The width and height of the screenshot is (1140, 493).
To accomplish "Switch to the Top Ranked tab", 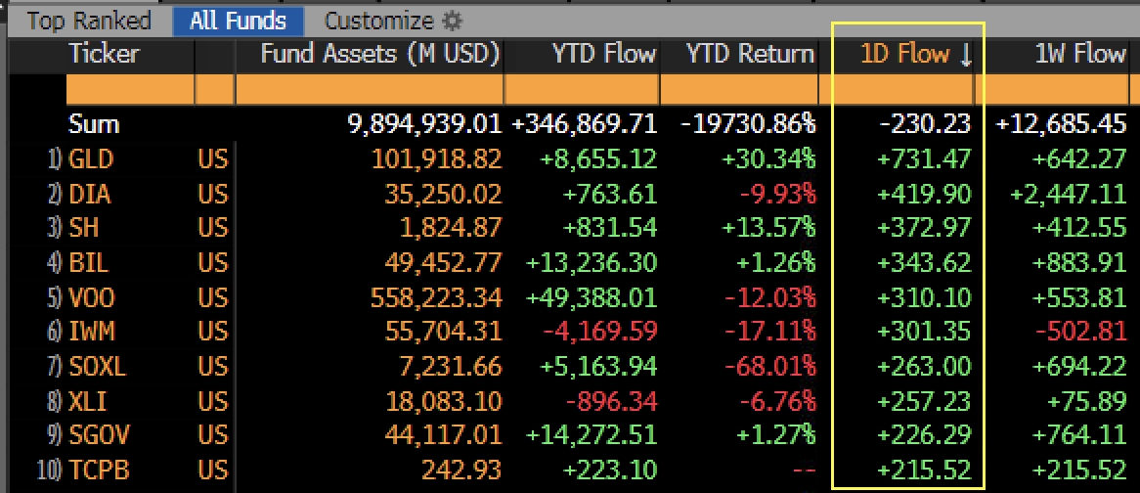I will tap(89, 21).
